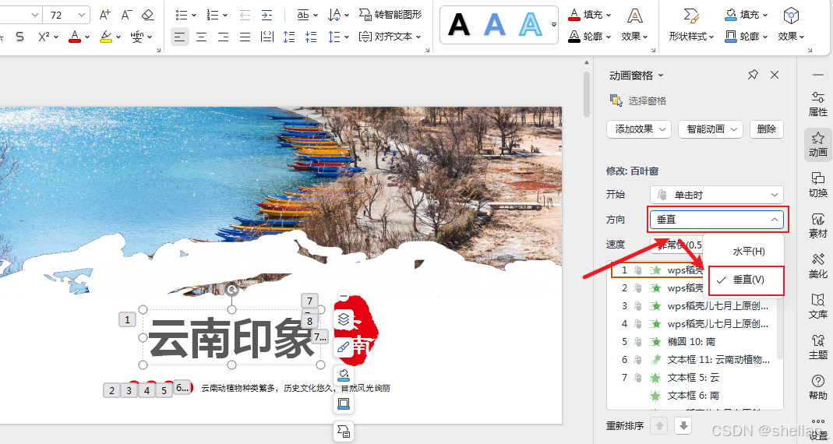Apply distributed alignment
Viewport: 833px width, 444px height.
(x=267, y=37)
